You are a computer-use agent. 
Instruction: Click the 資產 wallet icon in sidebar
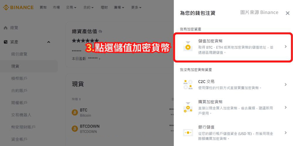pos(6,42)
